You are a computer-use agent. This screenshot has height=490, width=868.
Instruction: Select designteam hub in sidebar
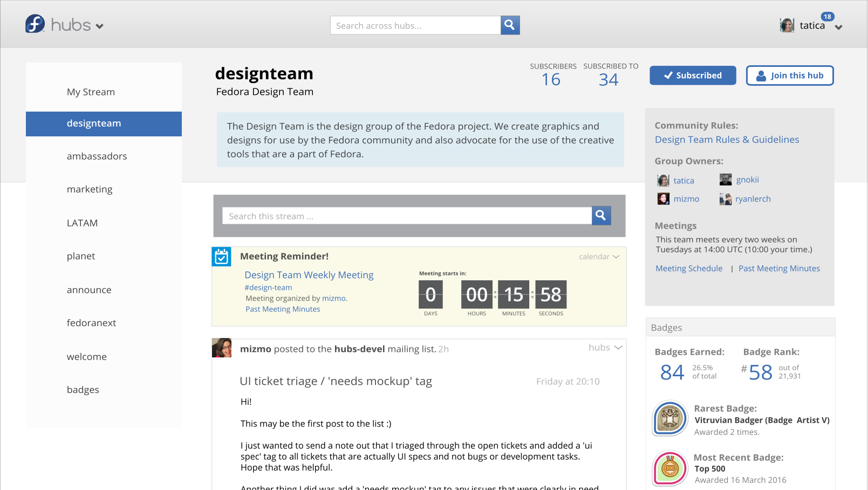tap(104, 123)
